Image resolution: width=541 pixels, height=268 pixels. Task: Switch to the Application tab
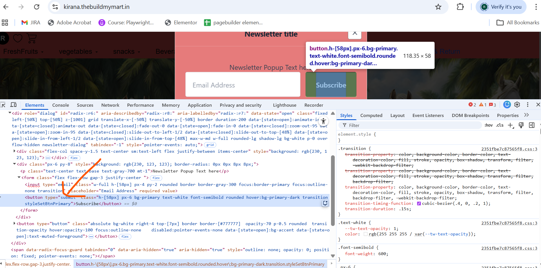[x=200, y=105]
